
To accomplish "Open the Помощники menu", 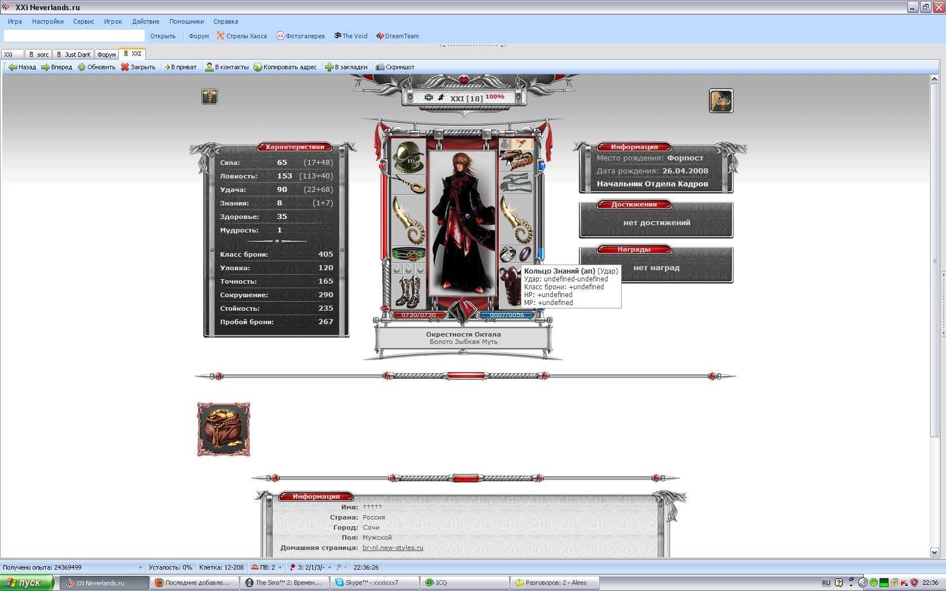I will (x=186, y=21).
